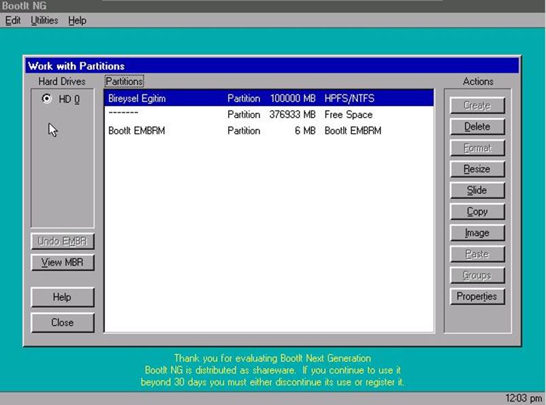This screenshot has height=405, width=546.
Task: Click the View MBR button
Action: tap(63, 262)
